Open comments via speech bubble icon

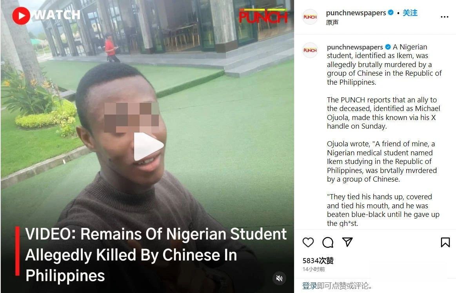pos(328,242)
